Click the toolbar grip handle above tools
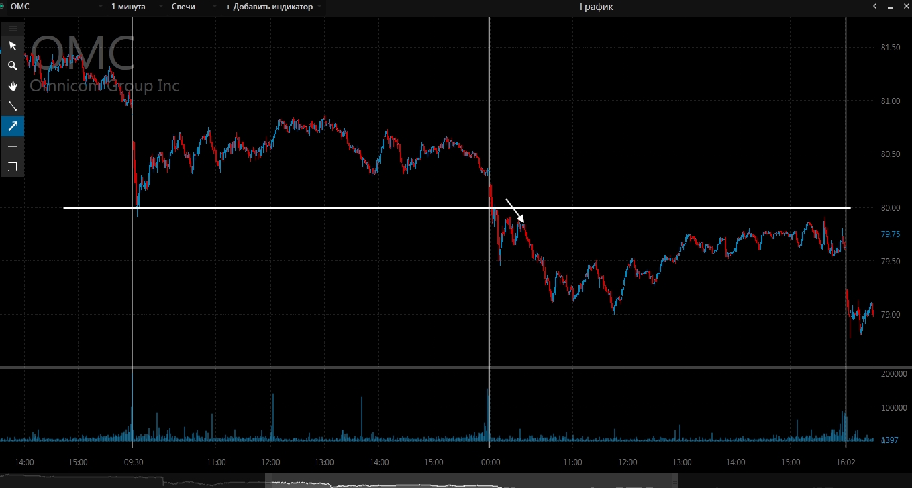Screen dimensions: 912x488 point(12,28)
